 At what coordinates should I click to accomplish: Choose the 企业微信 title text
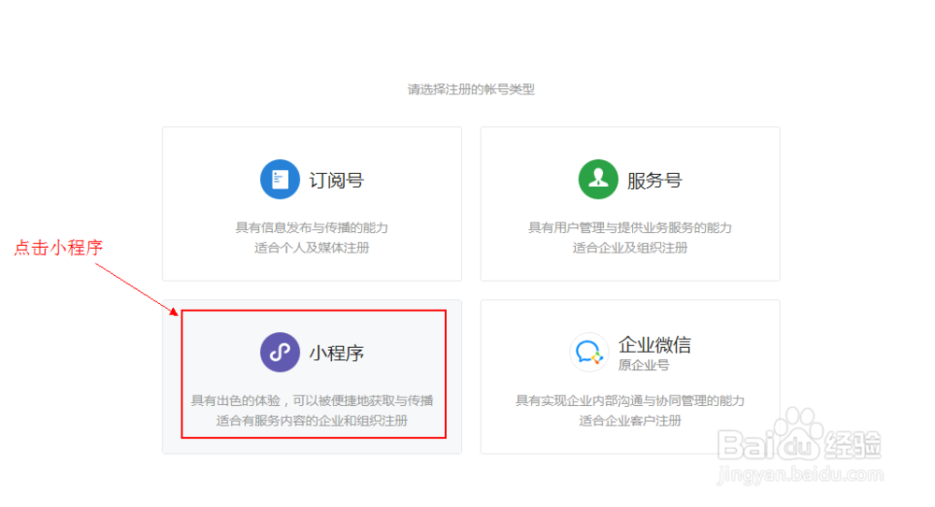coord(654,345)
